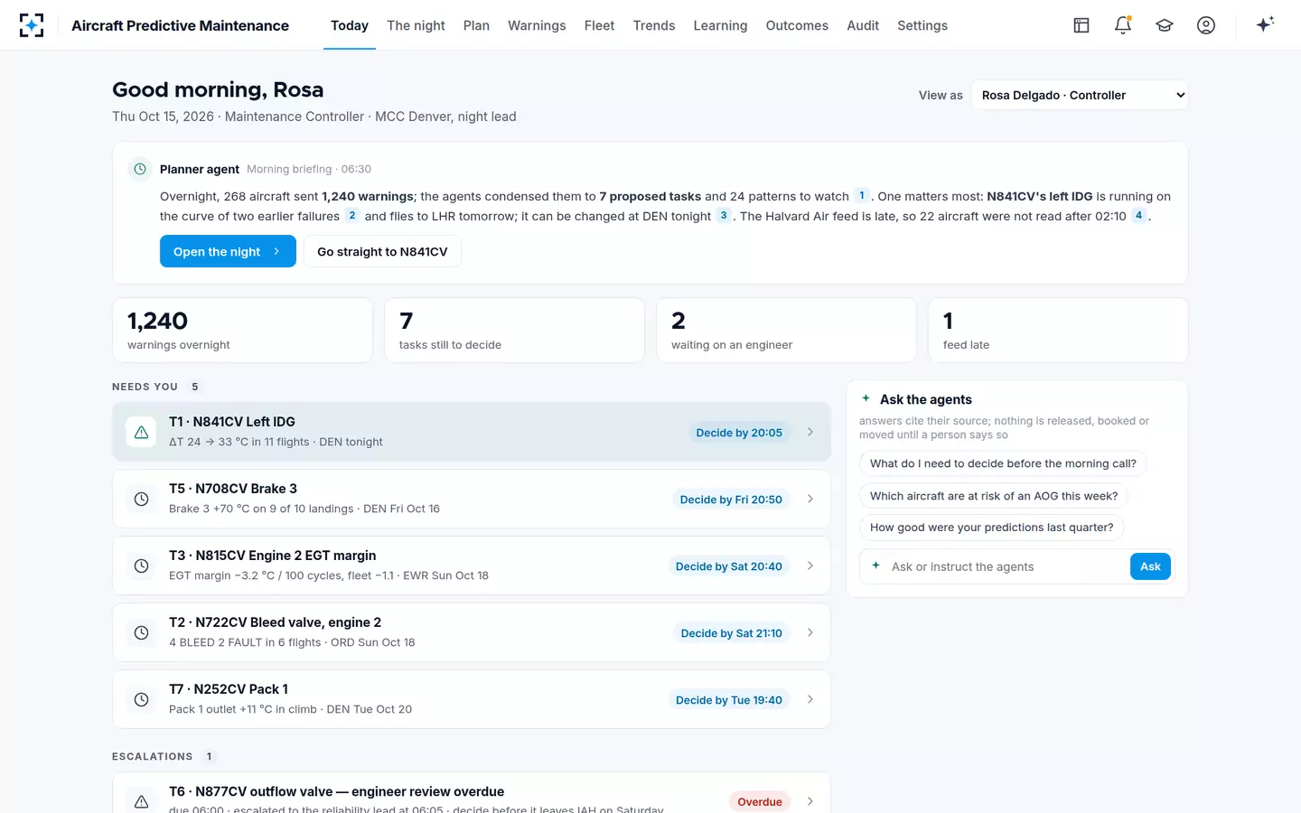Open the 7 tasks still to decide card

tap(514, 331)
